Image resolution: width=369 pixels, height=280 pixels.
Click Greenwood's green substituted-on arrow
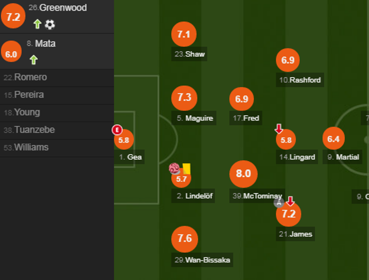[x=37, y=24]
